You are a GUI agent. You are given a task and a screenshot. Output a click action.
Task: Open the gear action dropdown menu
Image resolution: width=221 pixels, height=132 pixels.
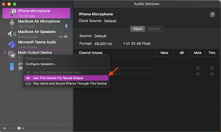click(21, 128)
